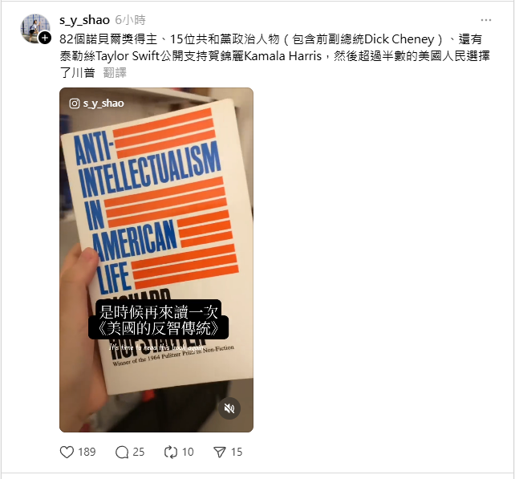This screenshot has height=479, width=515.
Task: Open comments via the speech bubble icon
Action: pyautogui.click(x=121, y=452)
